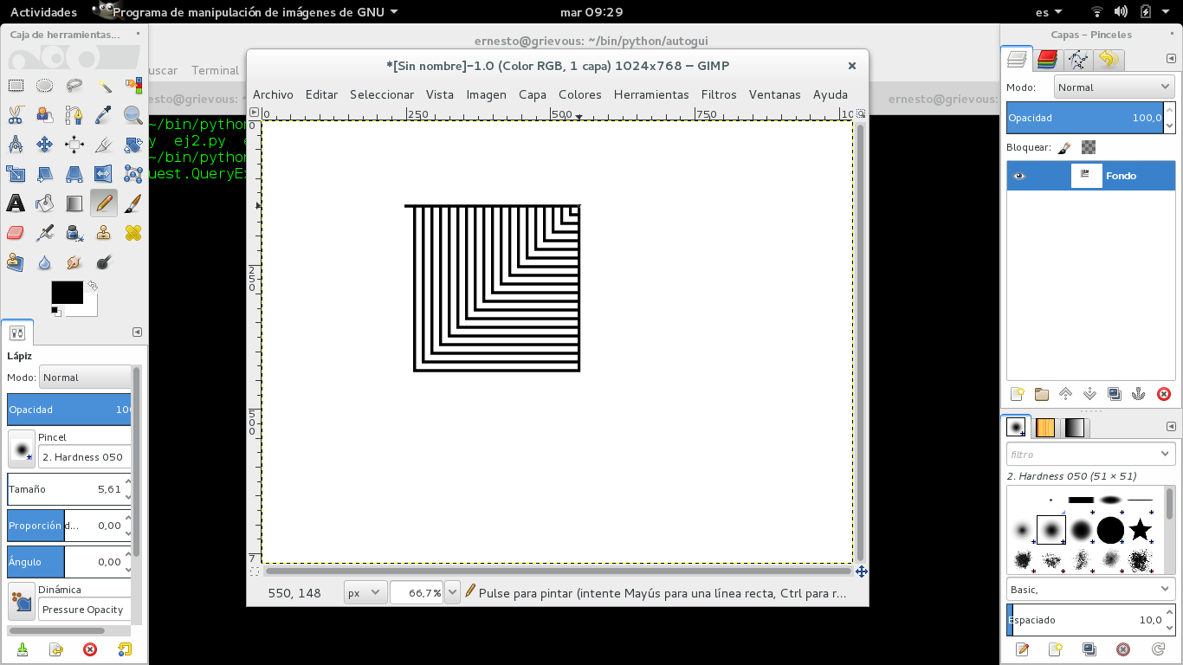
Task: Activate the Zoom magnifier tool
Action: [x=133, y=114]
